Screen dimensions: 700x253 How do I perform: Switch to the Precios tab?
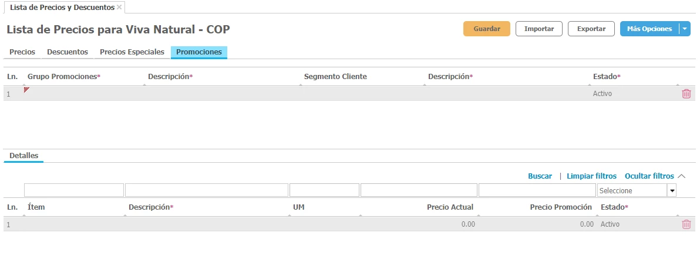[x=22, y=52]
